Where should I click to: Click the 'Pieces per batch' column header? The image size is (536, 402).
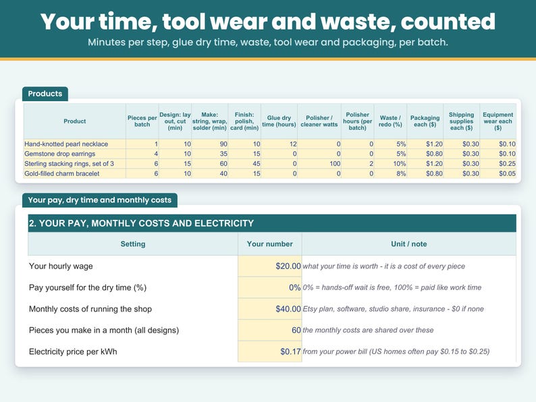[x=142, y=121]
